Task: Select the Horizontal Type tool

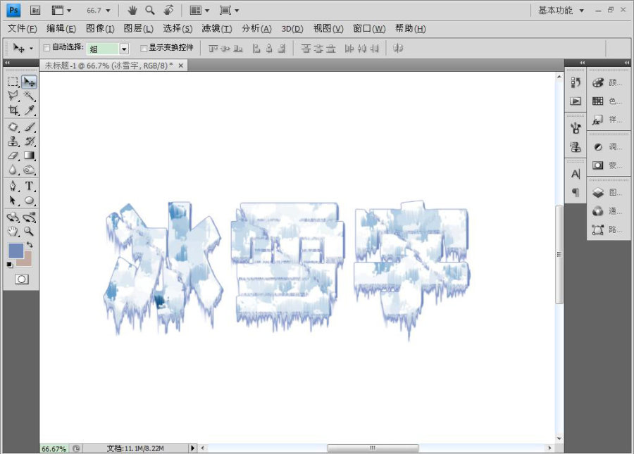Action: [29, 187]
